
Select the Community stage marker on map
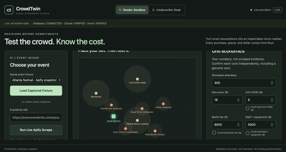click(x=137, y=79)
